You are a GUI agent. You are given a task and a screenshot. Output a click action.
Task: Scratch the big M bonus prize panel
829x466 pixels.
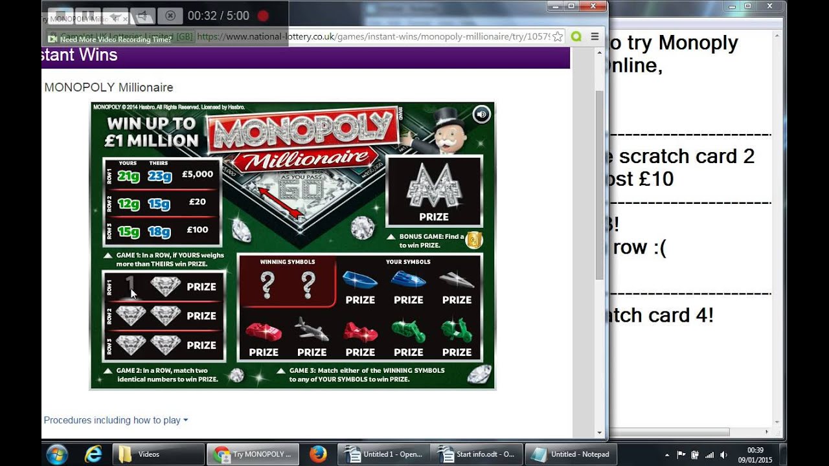coord(434,191)
